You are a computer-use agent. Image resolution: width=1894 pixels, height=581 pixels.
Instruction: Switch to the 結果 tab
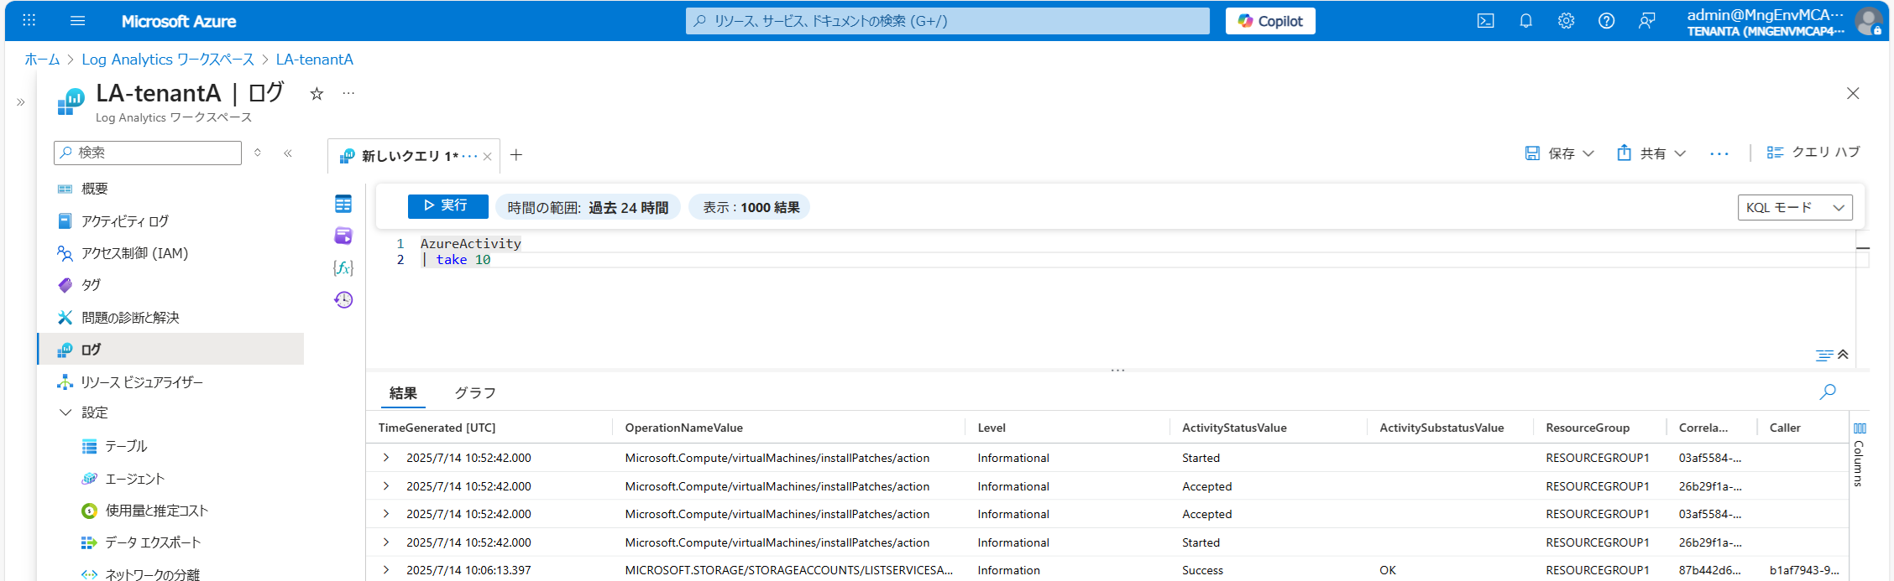403,393
